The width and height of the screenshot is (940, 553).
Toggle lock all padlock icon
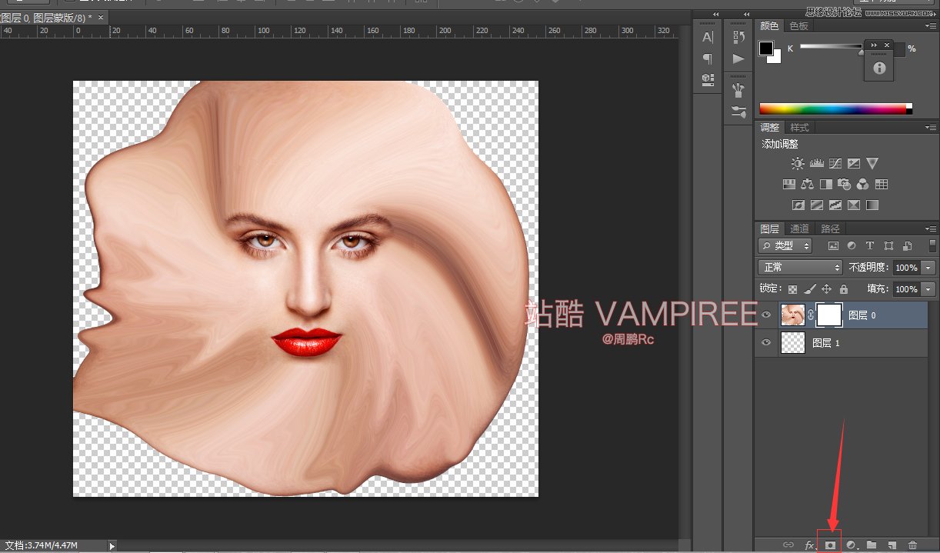(844, 289)
